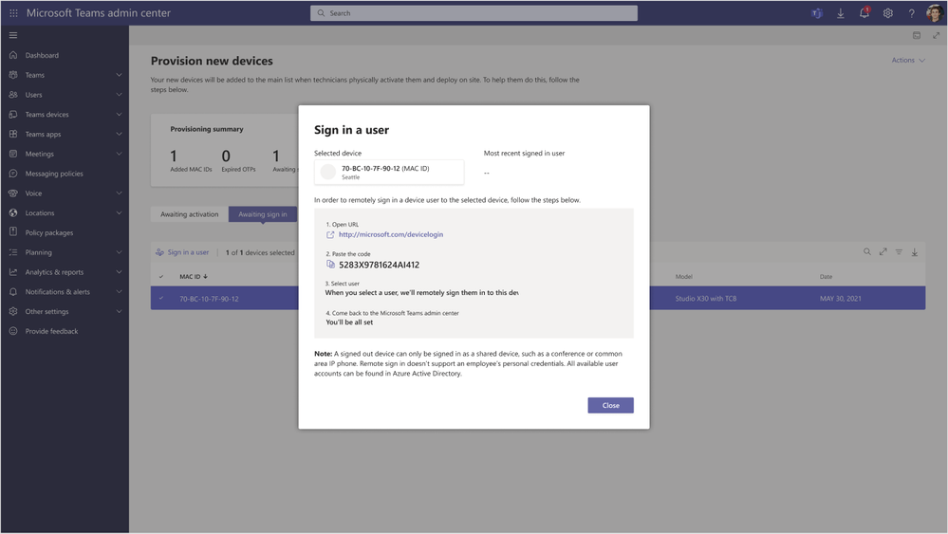Open the app launcher waffle icon
Image resolution: width=948 pixels, height=534 pixels.
(x=13, y=12)
